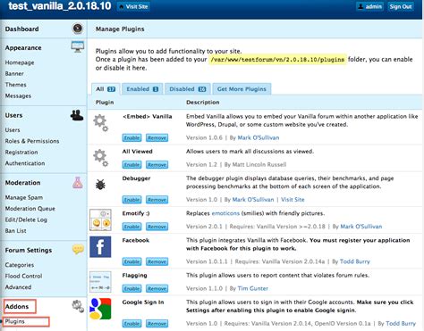Open Mark O'Sullivan link under Debugger
Viewport: 424px width, 331px height.
coord(253,200)
